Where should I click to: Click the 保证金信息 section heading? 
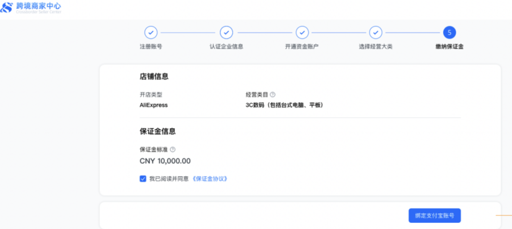(157, 131)
